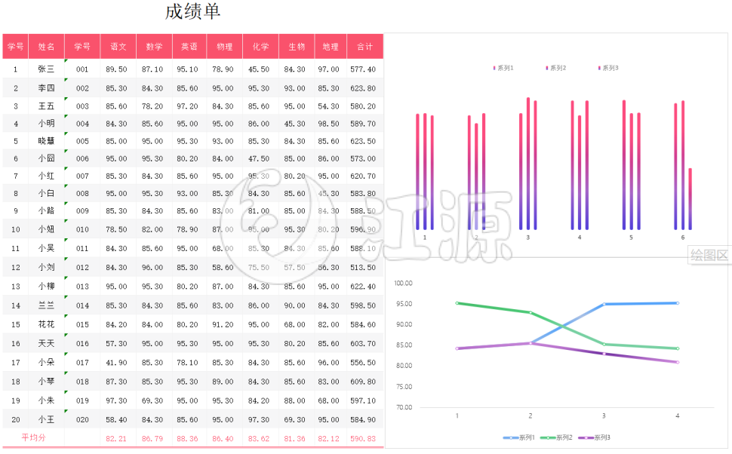The width and height of the screenshot is (732, 454).
Task: Click the 物理 column header
Action: click(x=225, y=46)
